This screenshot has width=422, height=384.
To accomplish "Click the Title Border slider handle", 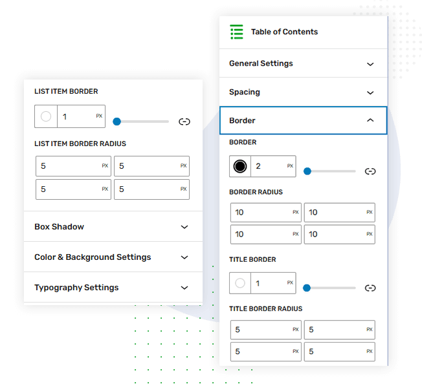I will (x=307, y=288).
